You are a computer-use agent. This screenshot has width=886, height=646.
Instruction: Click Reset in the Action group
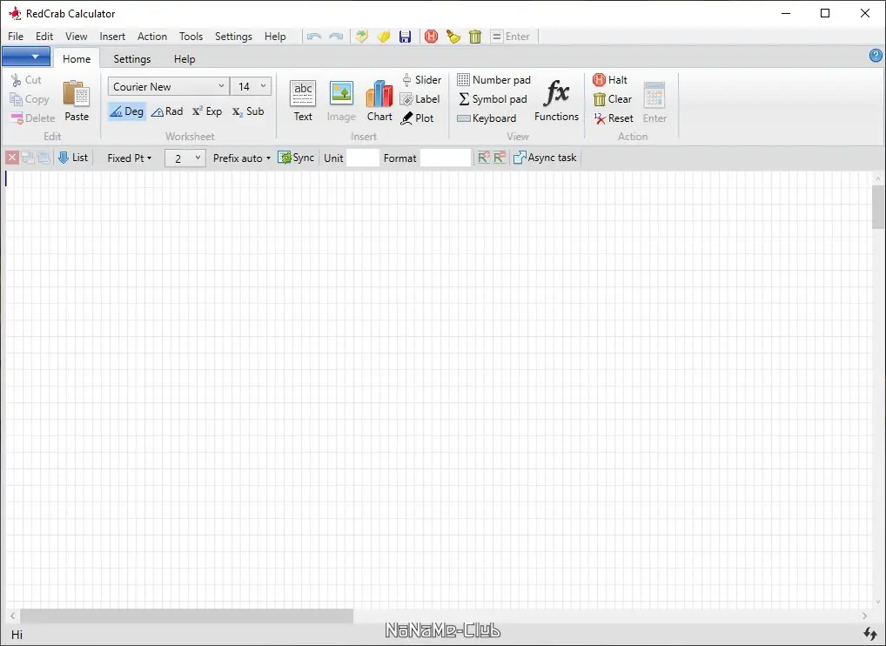coord(613,118)
